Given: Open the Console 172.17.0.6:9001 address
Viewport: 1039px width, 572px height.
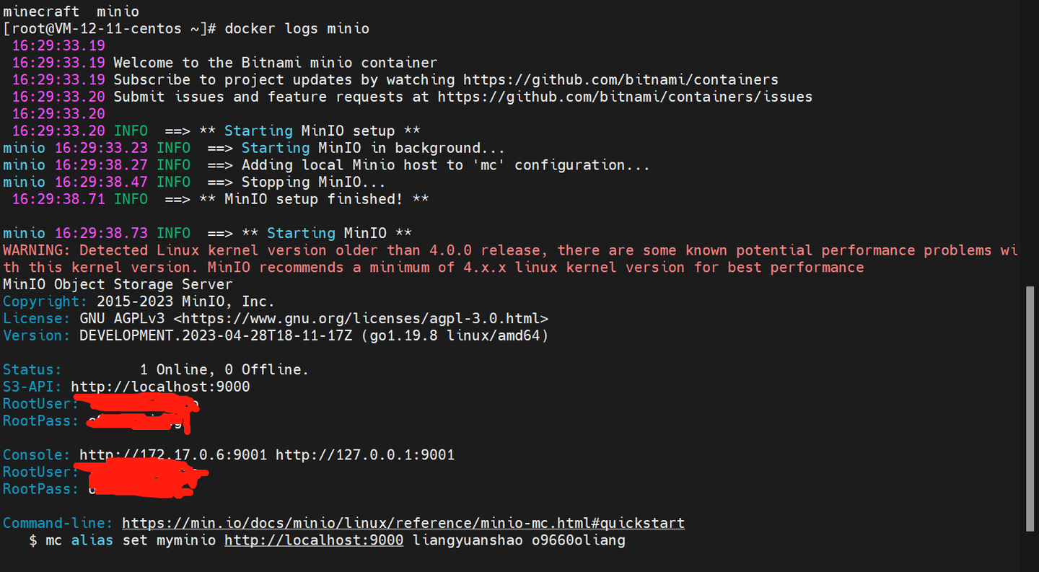Looking at the screenshot, I should 173,455.
